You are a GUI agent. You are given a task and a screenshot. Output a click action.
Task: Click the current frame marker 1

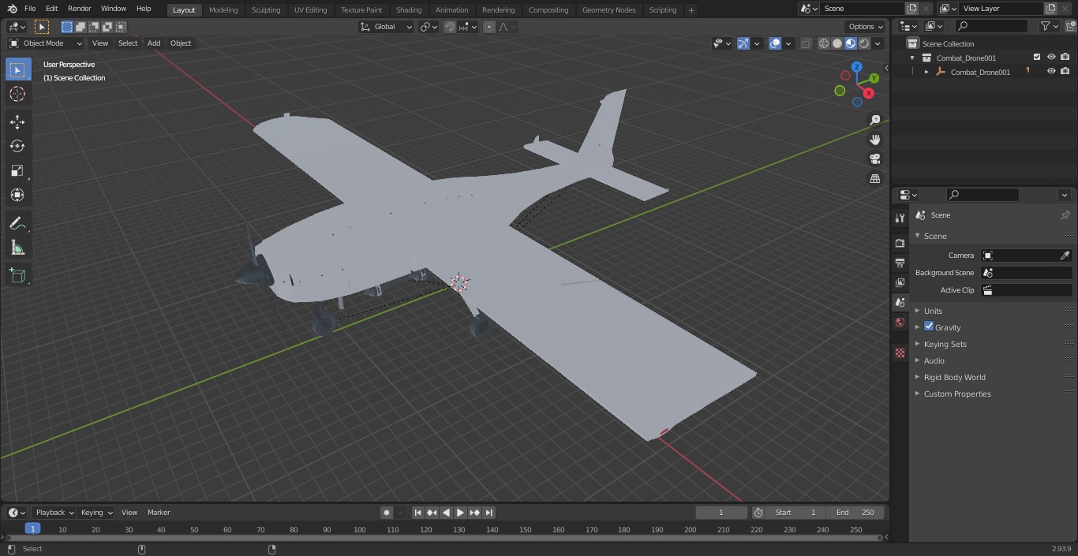32,529
